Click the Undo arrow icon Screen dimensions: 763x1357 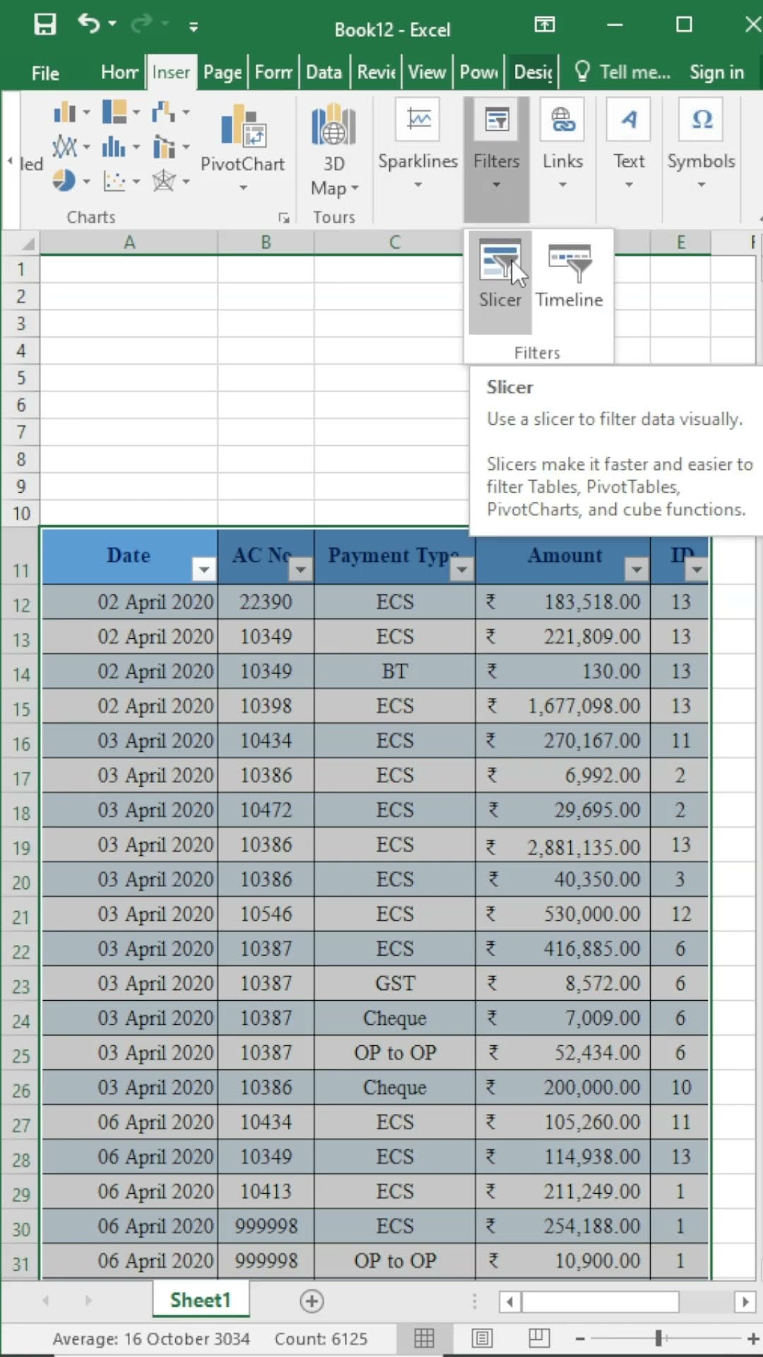click(x=90, y=25)
